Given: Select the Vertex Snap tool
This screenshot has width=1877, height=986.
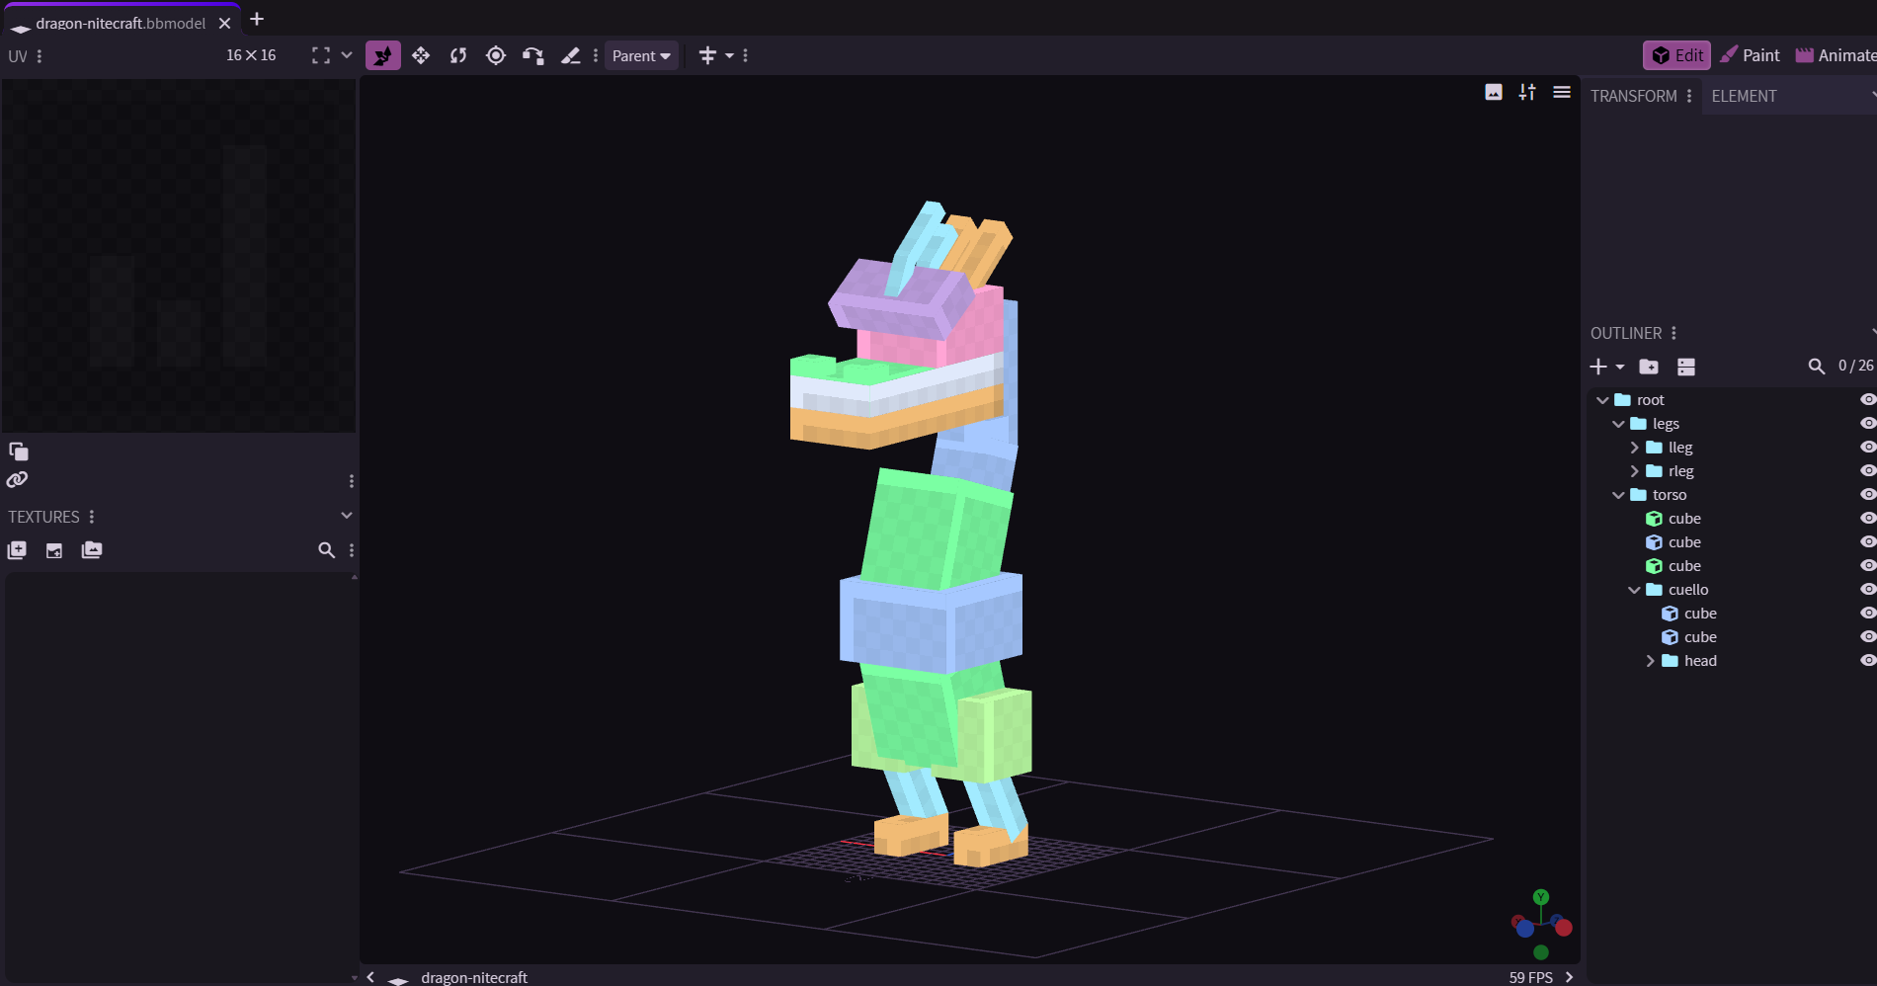Looking at the screenshot, I should tap(533, 55).
